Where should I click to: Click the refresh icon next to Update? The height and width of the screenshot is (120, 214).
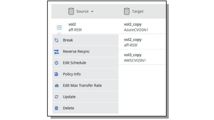click(x=56, y=97)
